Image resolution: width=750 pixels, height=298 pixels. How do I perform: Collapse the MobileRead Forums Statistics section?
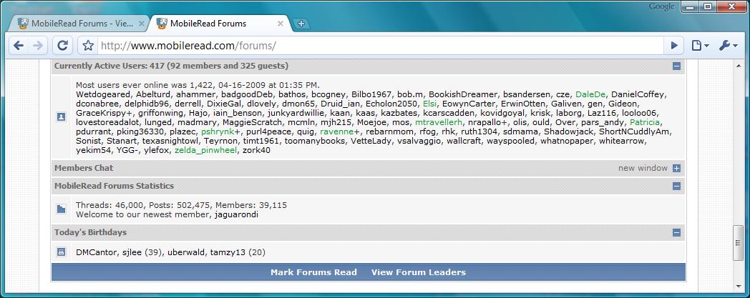(x=676, y=187)
